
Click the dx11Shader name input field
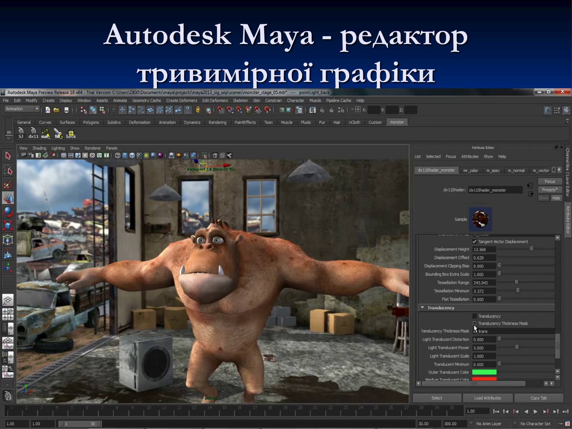point(495,190)
